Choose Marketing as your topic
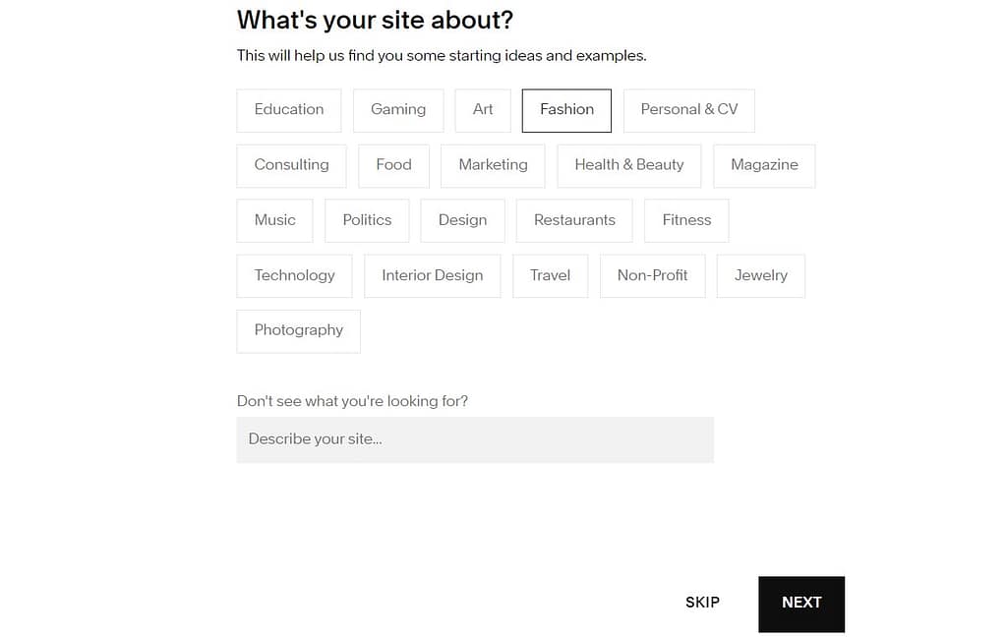This screenshot has width=1007, height=637. [493, 165]
